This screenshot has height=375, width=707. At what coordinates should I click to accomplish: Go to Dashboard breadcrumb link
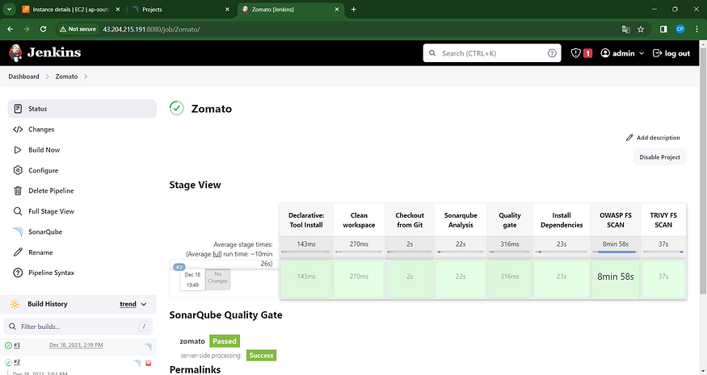[23, 77]
